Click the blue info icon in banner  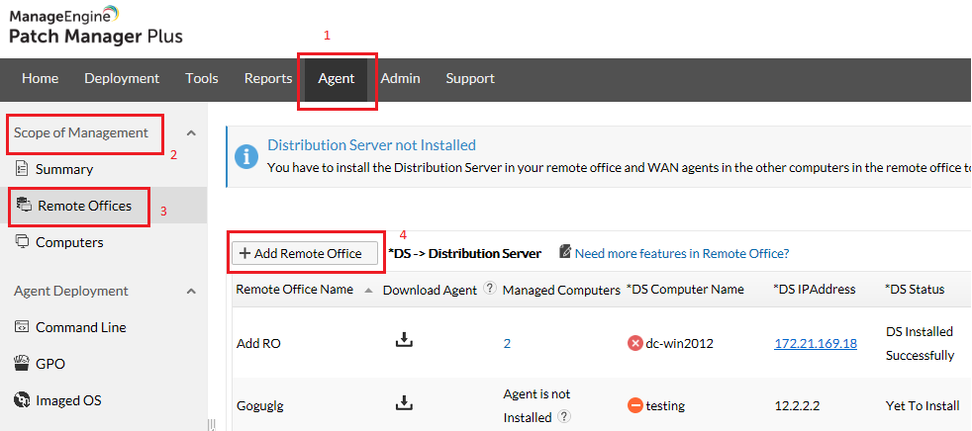[x=245, y=156]
